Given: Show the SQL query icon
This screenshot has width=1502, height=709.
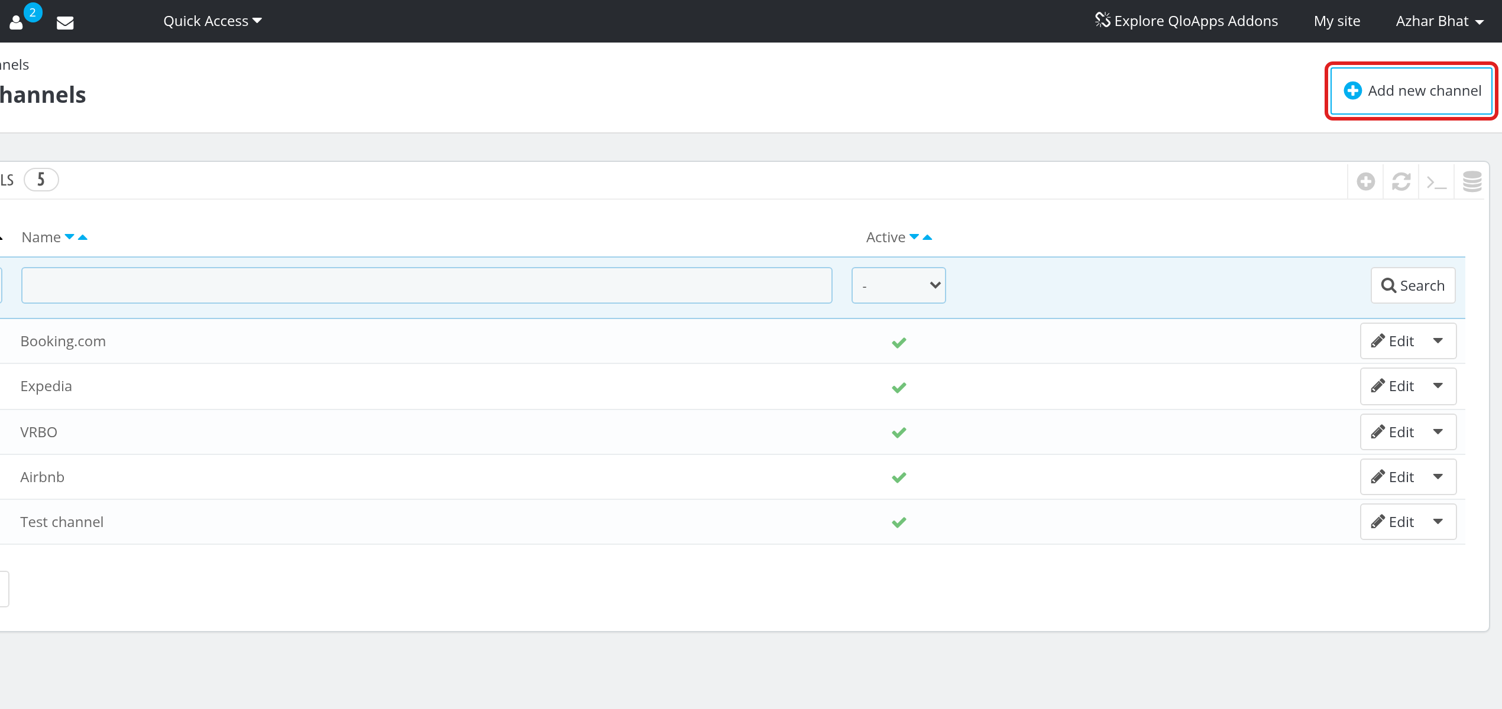Looking at the screenshot, I should (1436, 181).
